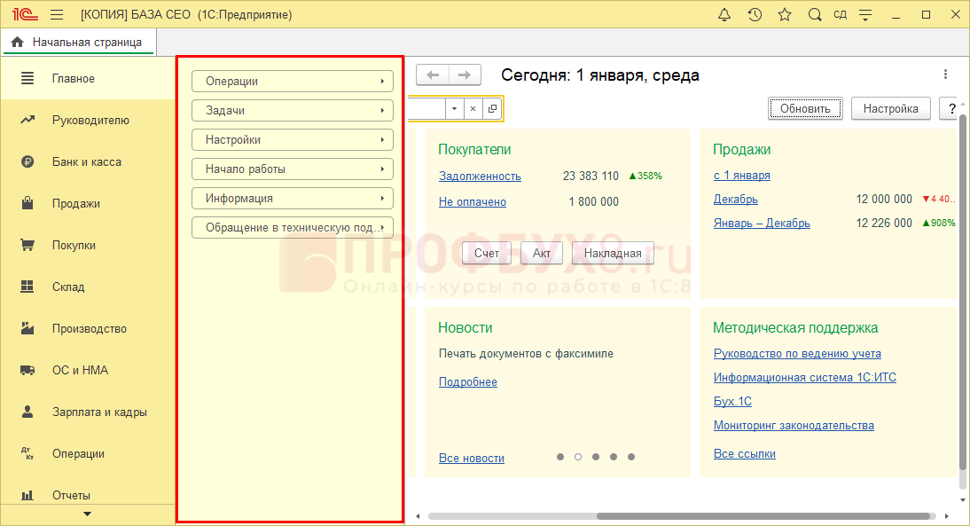Open the history clock icon
This screenshot has width=970, height=526.
(755, 15)
